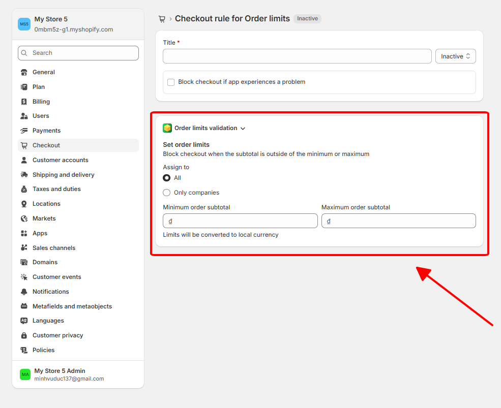Select the Only companies radio option

166,193
